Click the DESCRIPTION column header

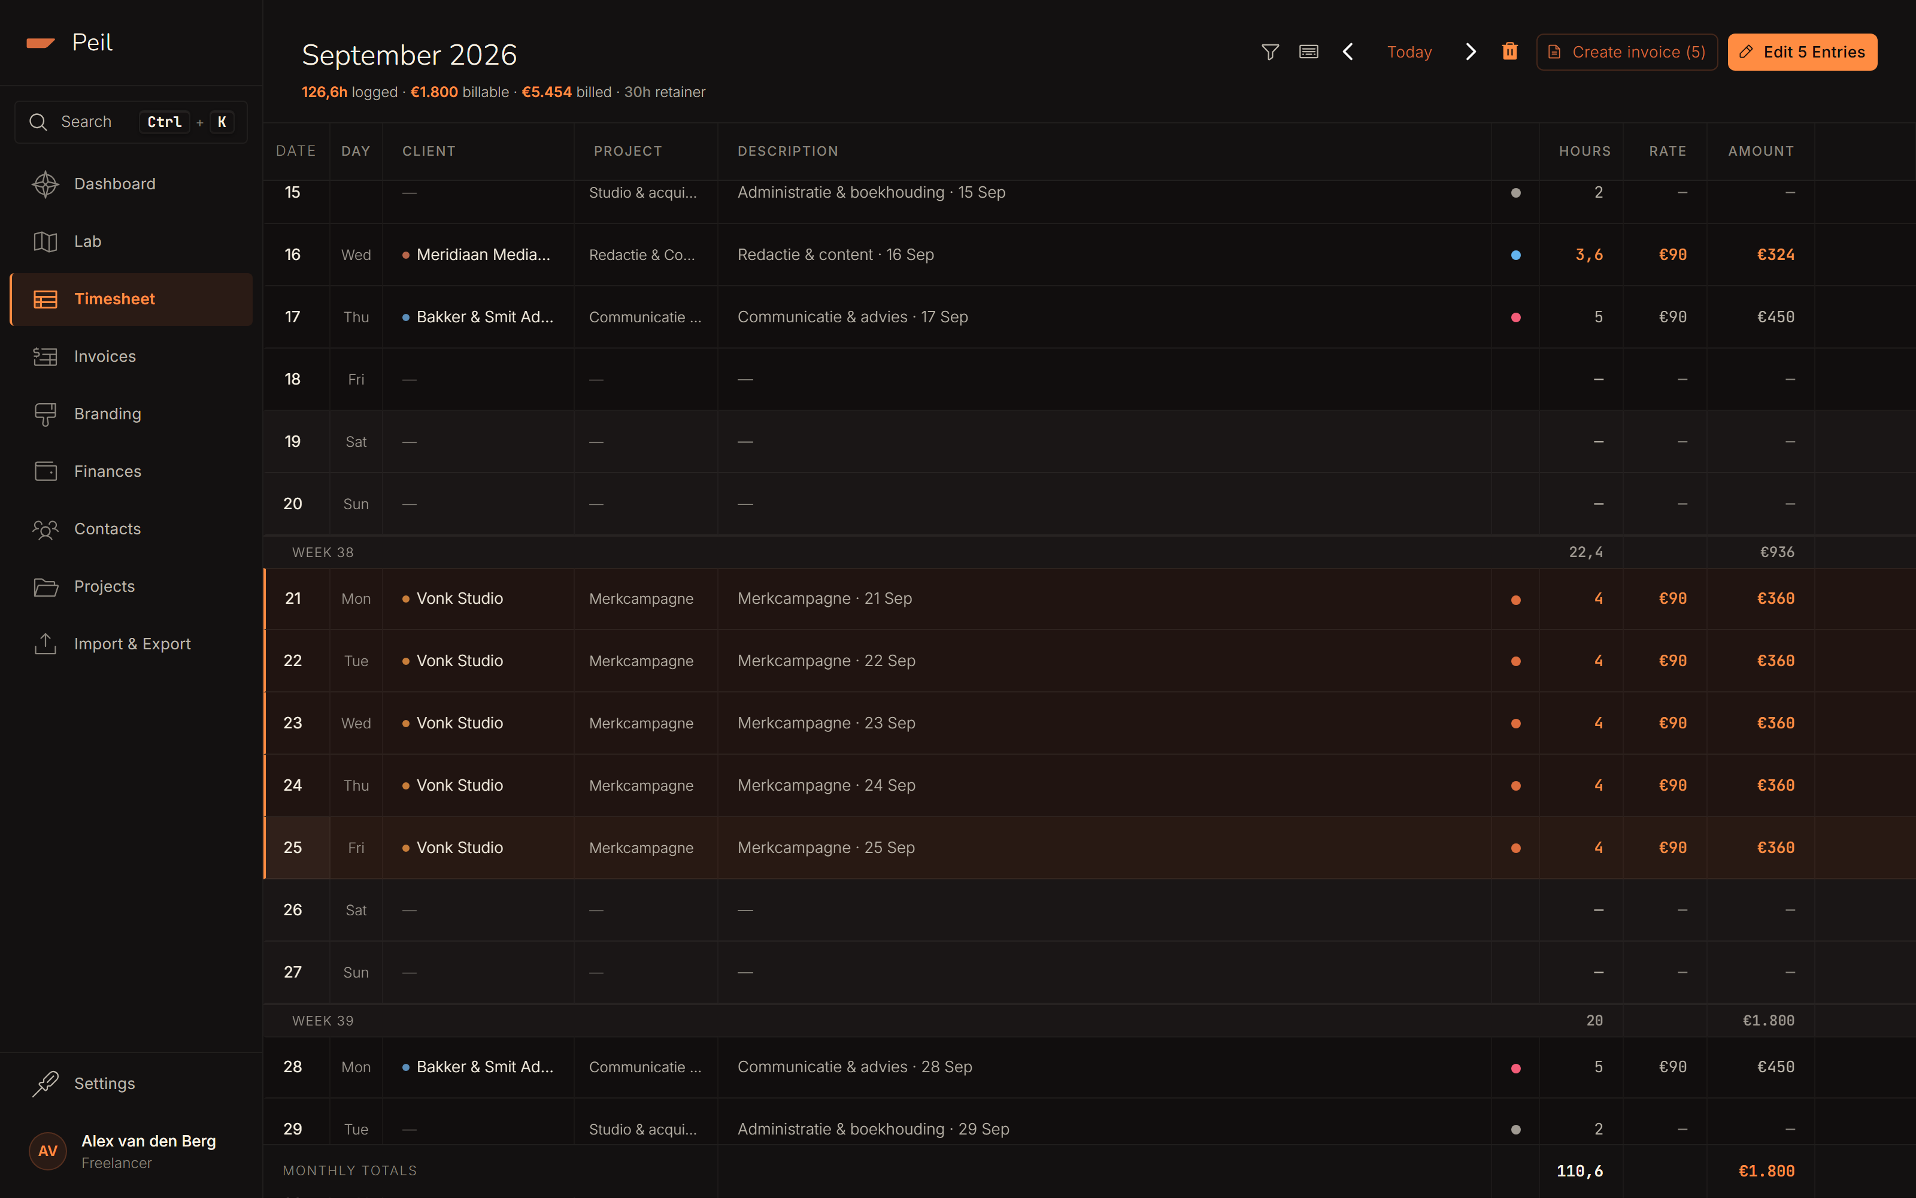(788, 152)
